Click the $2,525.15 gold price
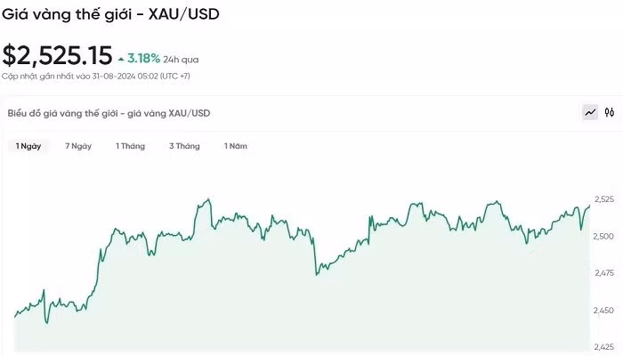Viewport: 623px width, 356px height. pyautogui.click(x=56, y=56)
